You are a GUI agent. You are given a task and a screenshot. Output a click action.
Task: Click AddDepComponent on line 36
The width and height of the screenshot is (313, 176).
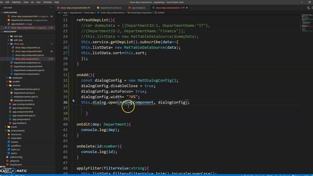coord(136,102)
